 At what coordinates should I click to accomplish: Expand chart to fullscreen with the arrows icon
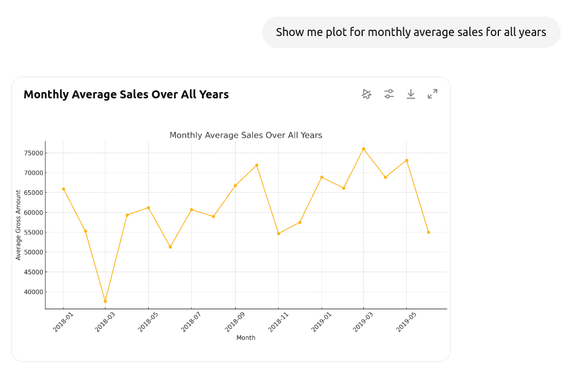(433, 94)
